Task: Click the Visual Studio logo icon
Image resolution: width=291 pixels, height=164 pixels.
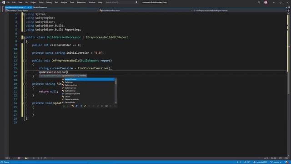Action: (3, 2)
